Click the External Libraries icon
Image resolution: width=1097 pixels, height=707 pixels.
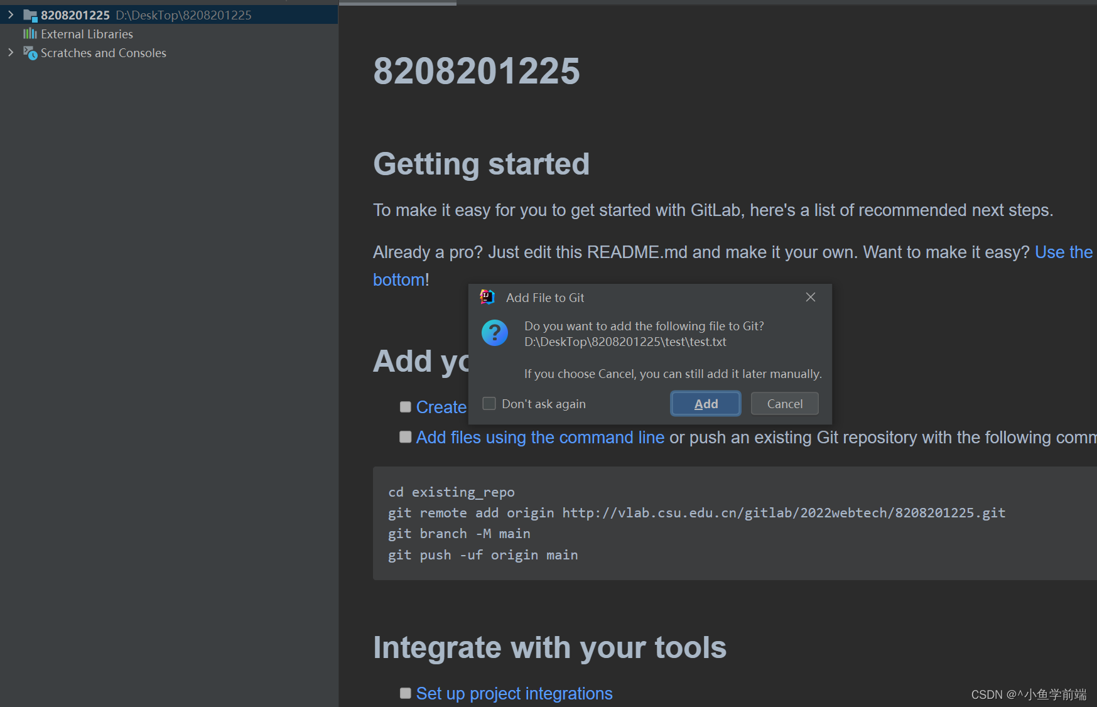(30, 34)
